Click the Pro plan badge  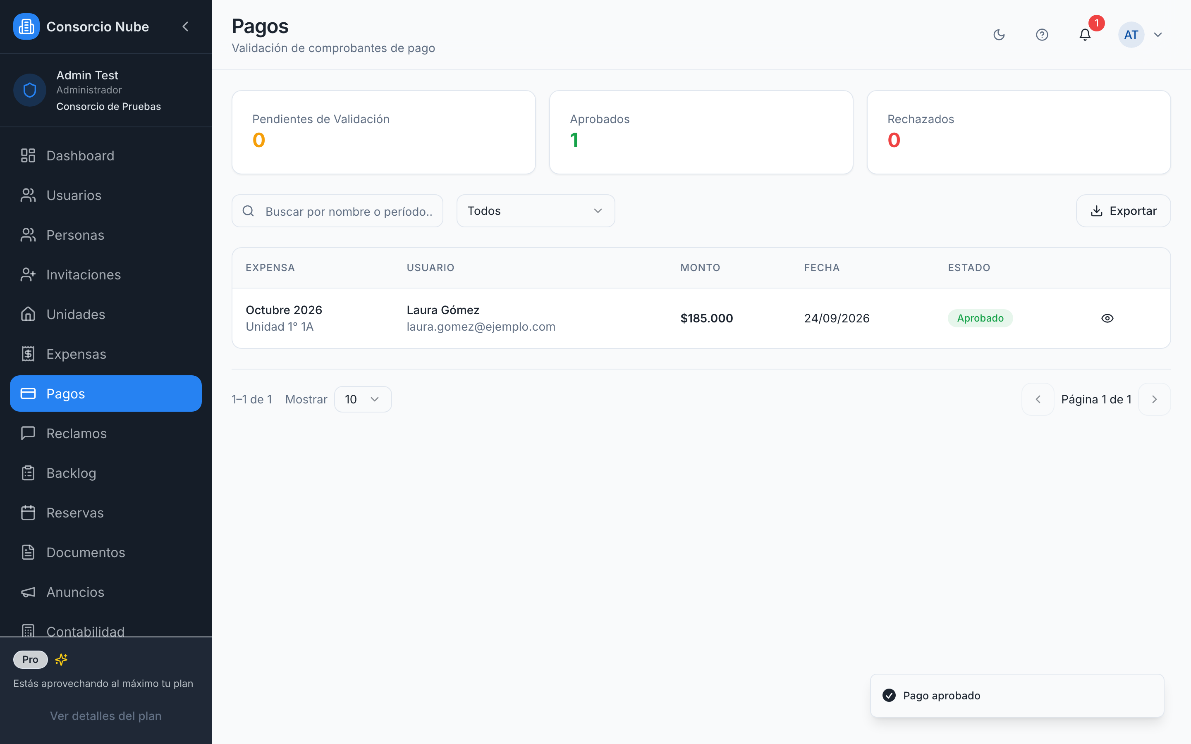[x=30, y=659]
